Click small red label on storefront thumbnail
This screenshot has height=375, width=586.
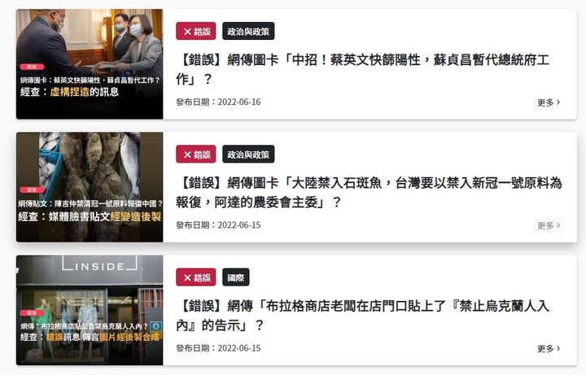(x=32, y=313)
